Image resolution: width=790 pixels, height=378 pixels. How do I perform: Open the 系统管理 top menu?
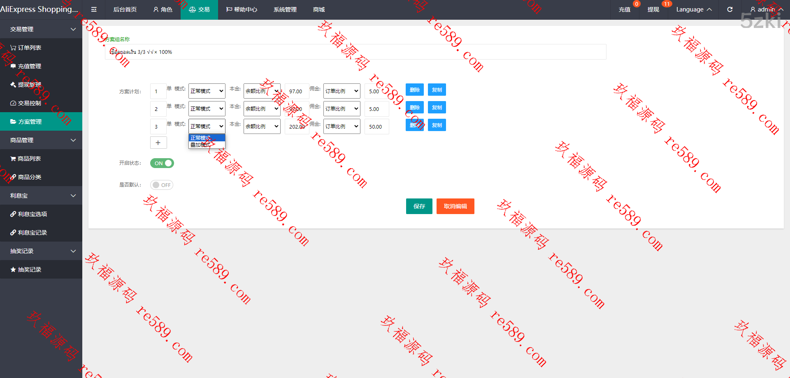pos(285,9)
